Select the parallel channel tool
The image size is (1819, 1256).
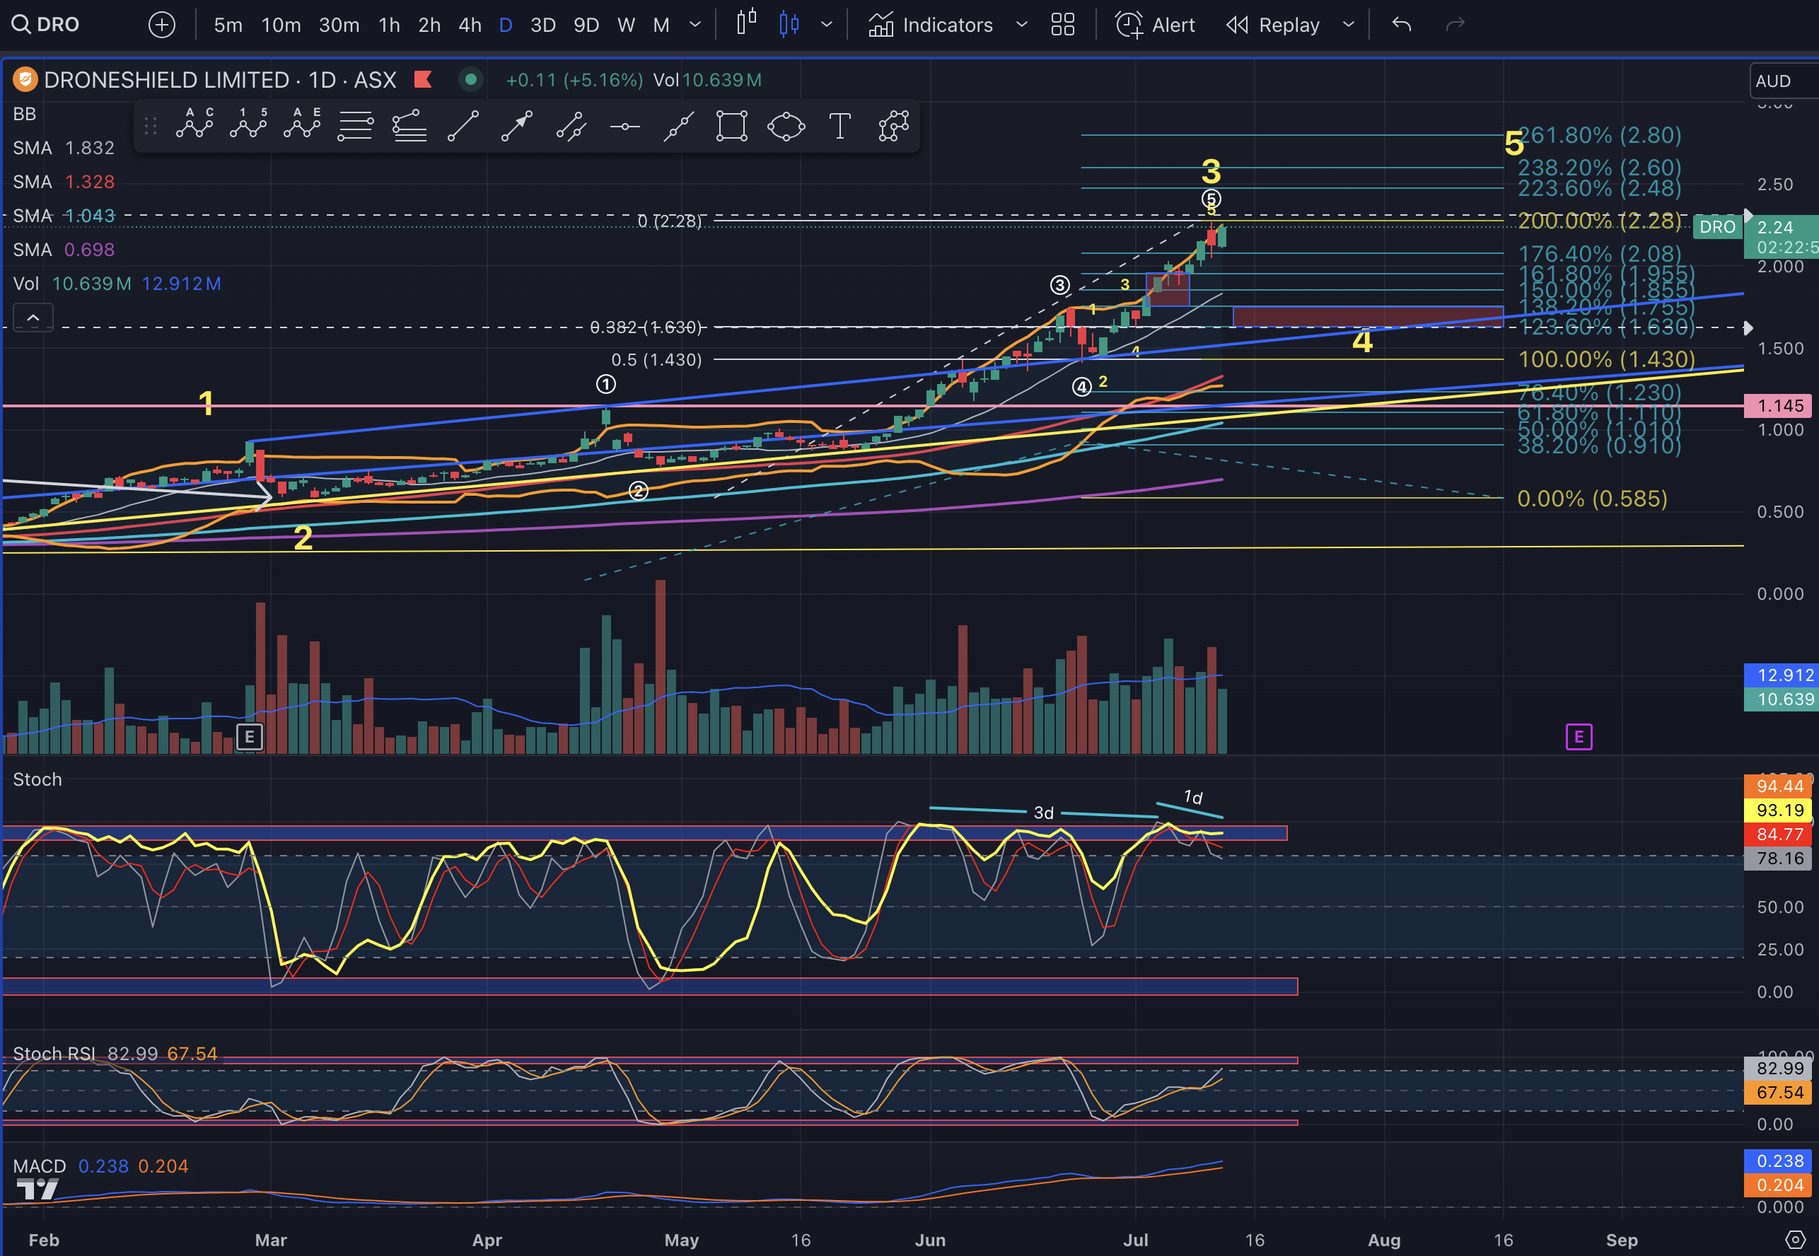click(x=571, y=126)
